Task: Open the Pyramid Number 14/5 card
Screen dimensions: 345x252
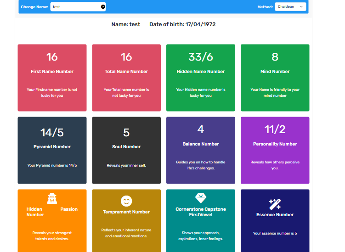Action: coord(52,150)
